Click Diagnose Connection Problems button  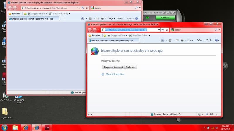120,67
